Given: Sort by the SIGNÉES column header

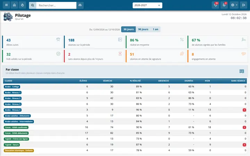Looking at the screenshot, I should click(x=189, y=81).
